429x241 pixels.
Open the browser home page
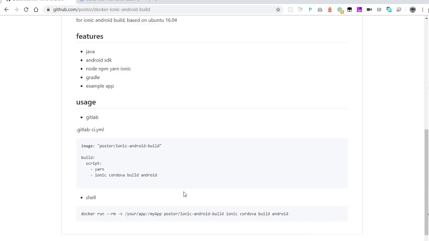36,10
